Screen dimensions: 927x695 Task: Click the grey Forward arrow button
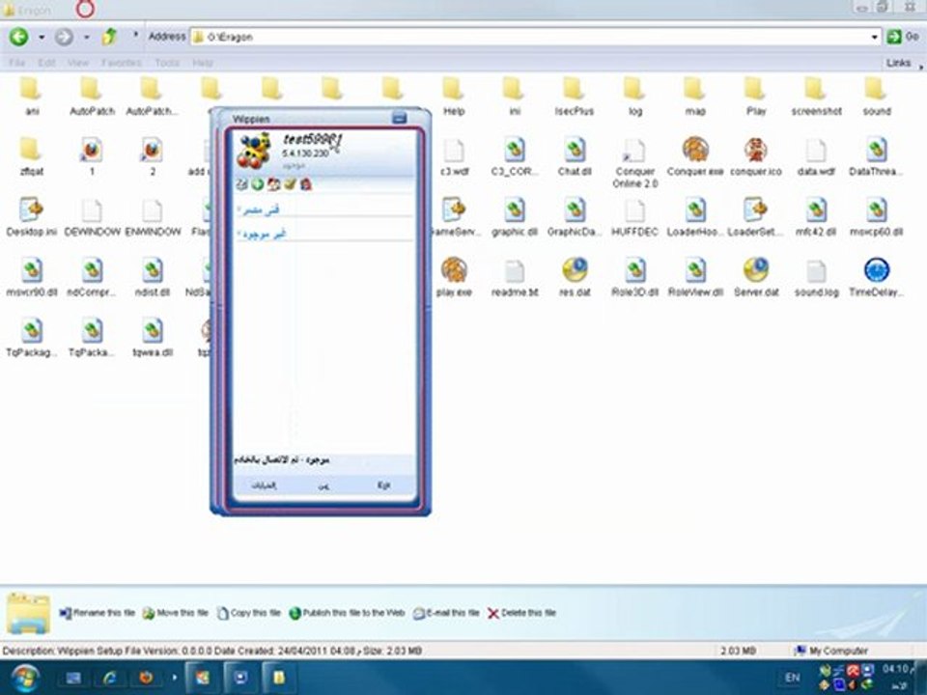click(x=64, y=37)
